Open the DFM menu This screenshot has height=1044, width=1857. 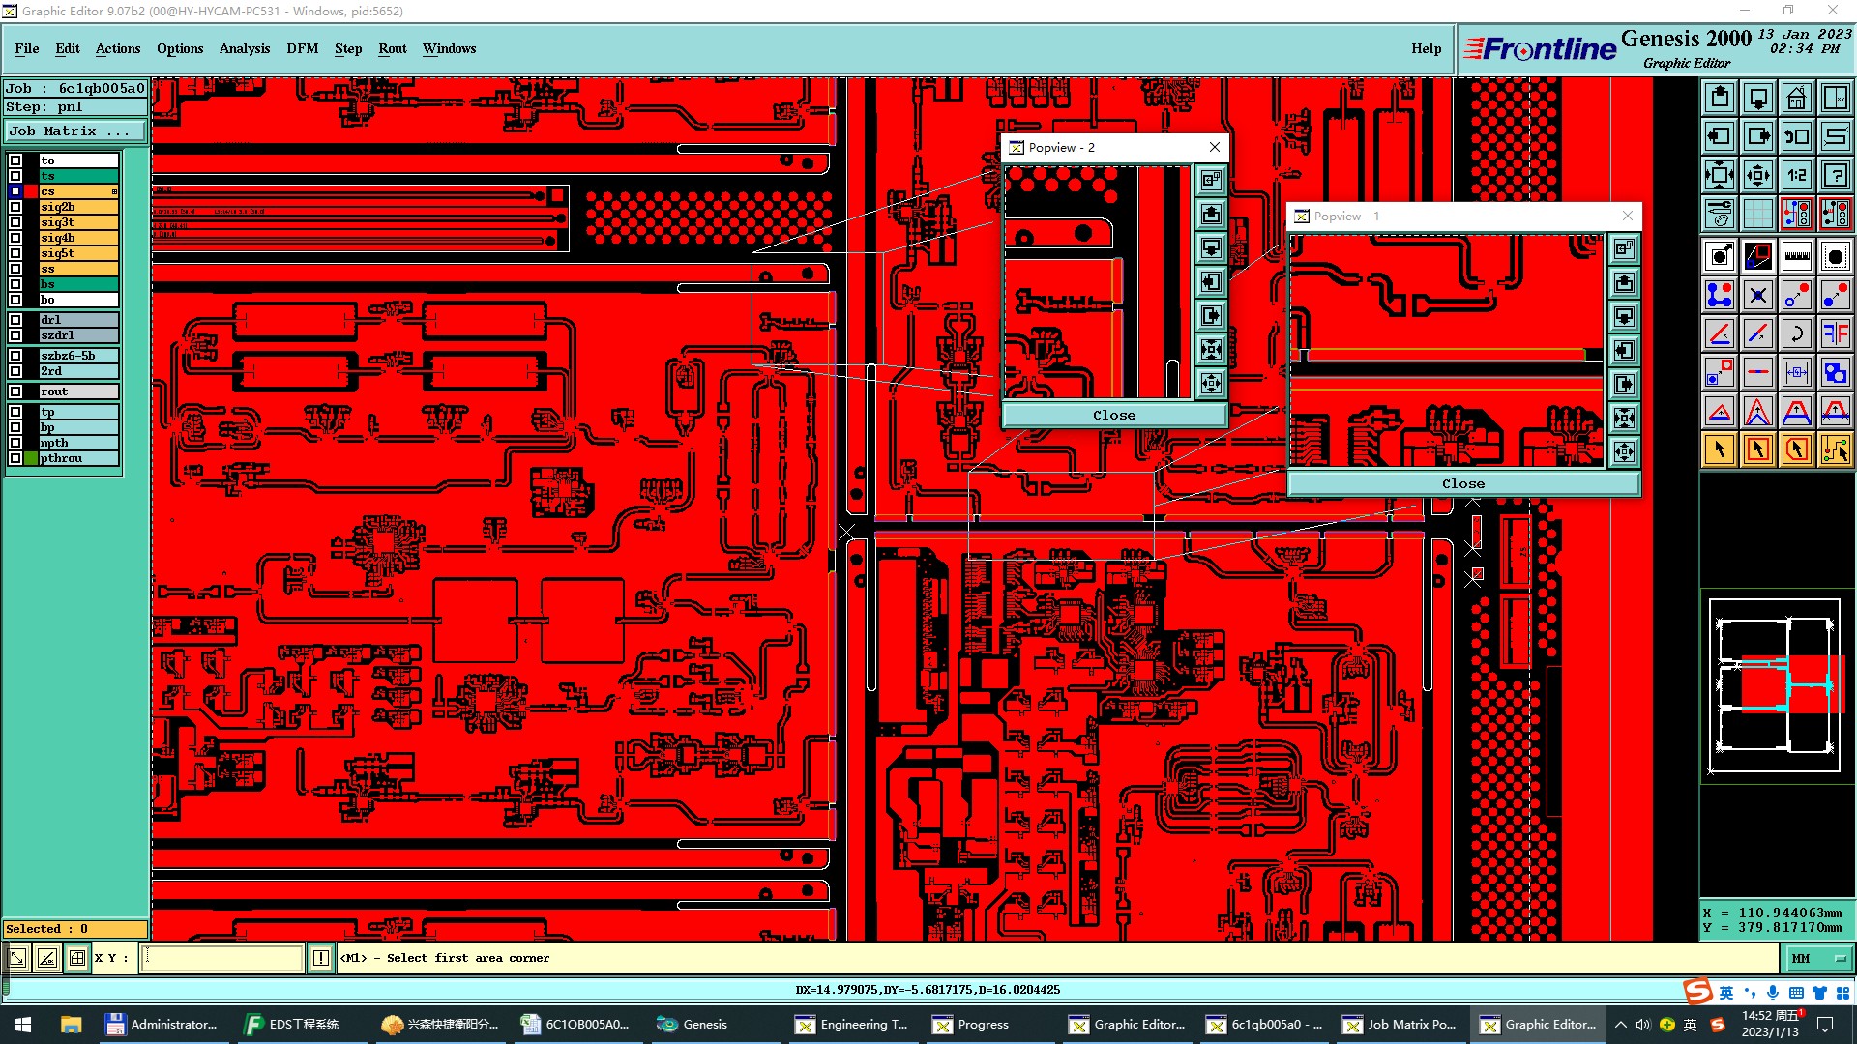(x=302, y=48)
